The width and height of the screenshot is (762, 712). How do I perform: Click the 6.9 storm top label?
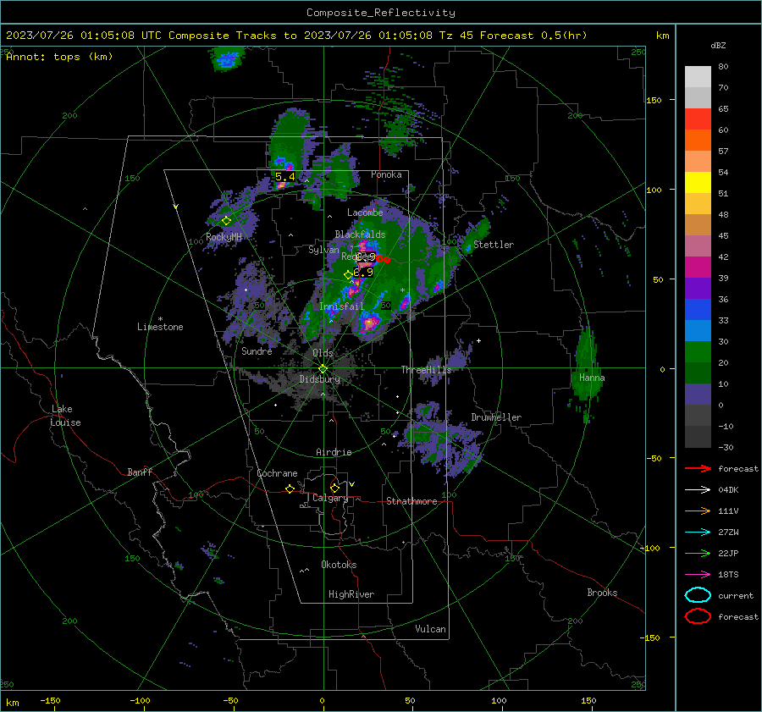(363, 272)
